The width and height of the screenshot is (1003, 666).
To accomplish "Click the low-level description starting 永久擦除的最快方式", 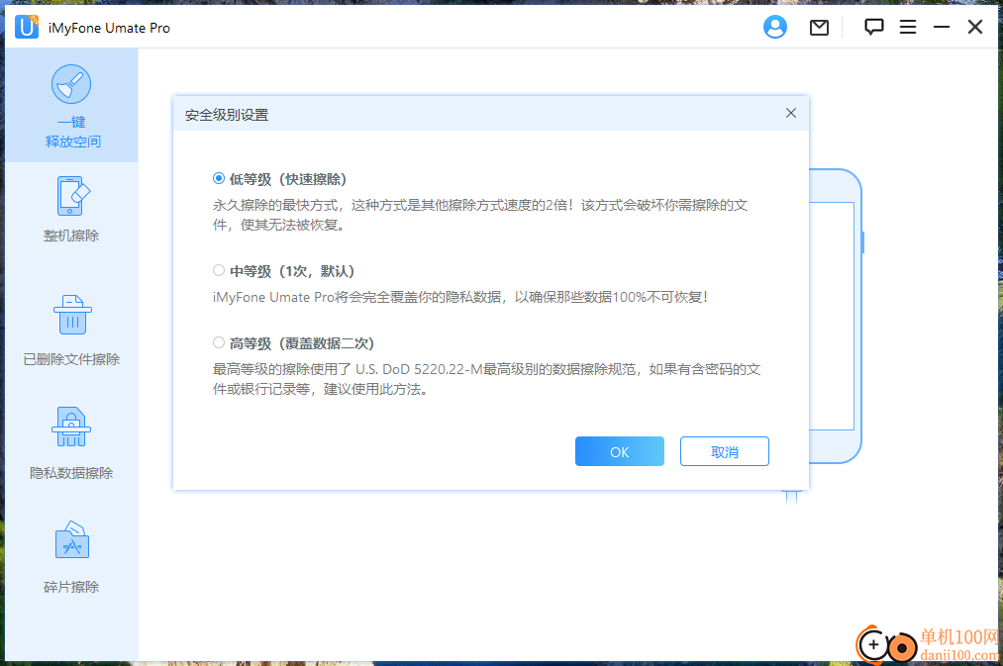I will coord(480,215).
